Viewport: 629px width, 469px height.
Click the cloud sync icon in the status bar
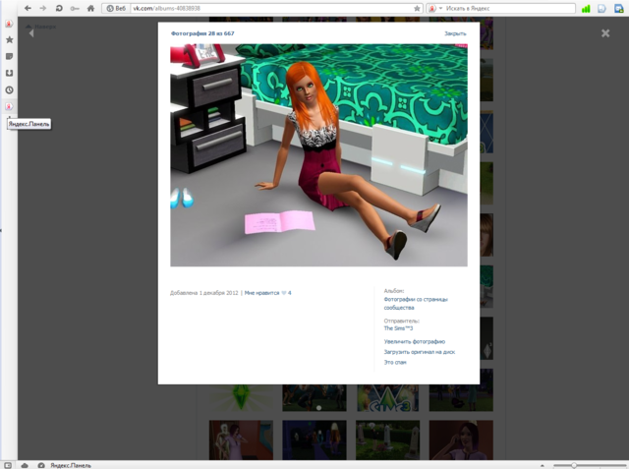25,465
